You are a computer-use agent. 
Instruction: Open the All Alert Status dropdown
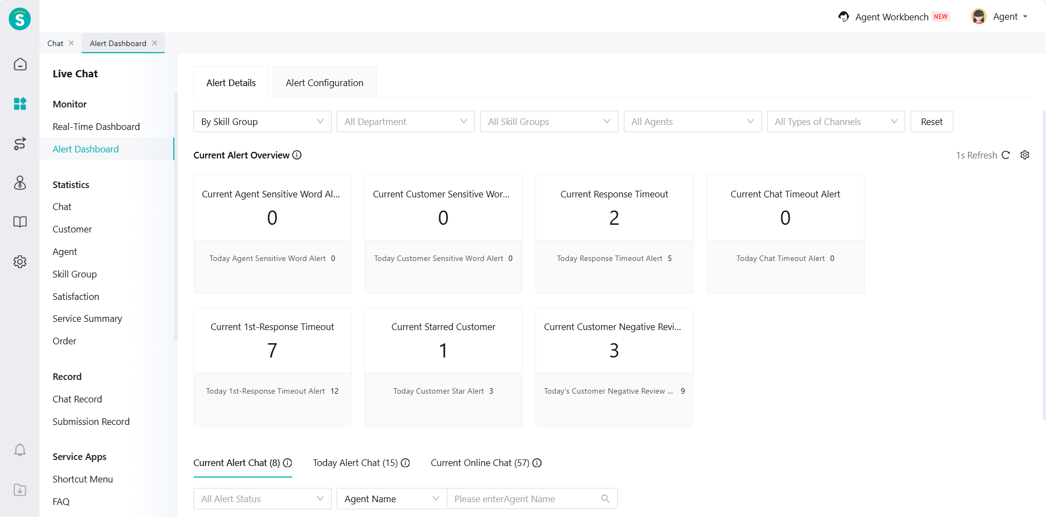[x=262, y=499]
